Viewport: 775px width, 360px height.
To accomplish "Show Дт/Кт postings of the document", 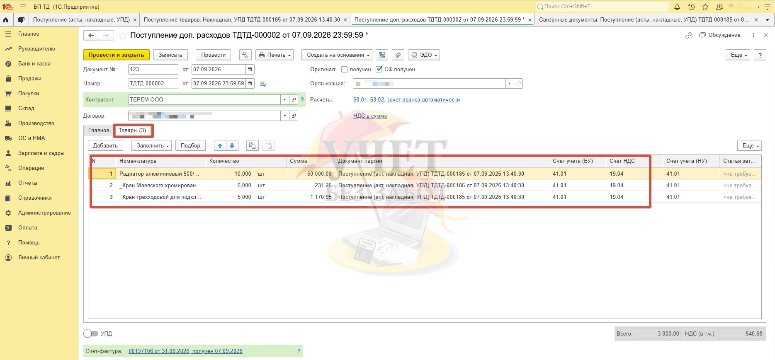I will (245, 55).
